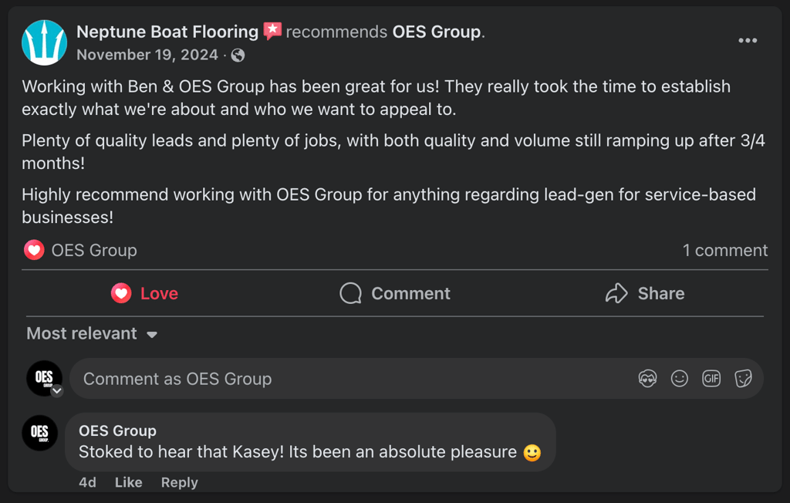Toggle the Love reaction on the post
Screen dimensions: 790x503
(x=145, y=293)
